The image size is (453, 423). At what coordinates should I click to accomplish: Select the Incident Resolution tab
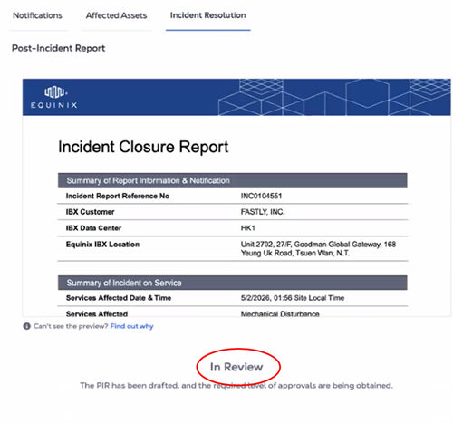(207, 15)
